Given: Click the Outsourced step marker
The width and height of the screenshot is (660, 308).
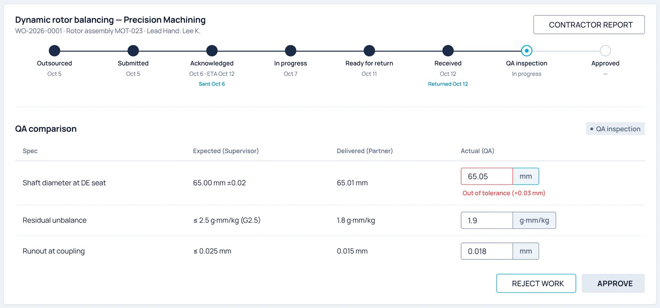Looking at the screenshot, I should tap(54, 51).
